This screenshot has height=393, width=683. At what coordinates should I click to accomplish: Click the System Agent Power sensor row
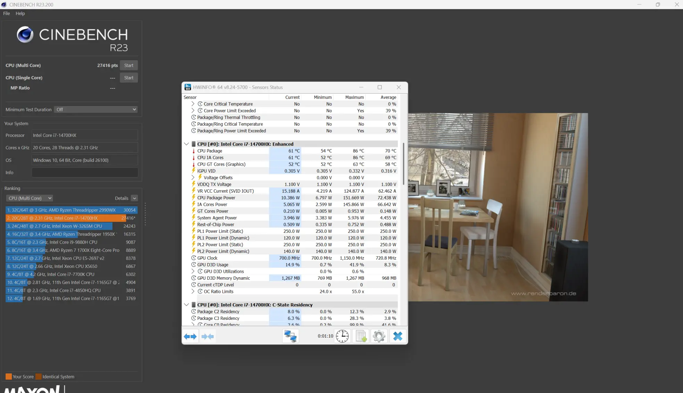pyautogui.click(x=294, y=218)
